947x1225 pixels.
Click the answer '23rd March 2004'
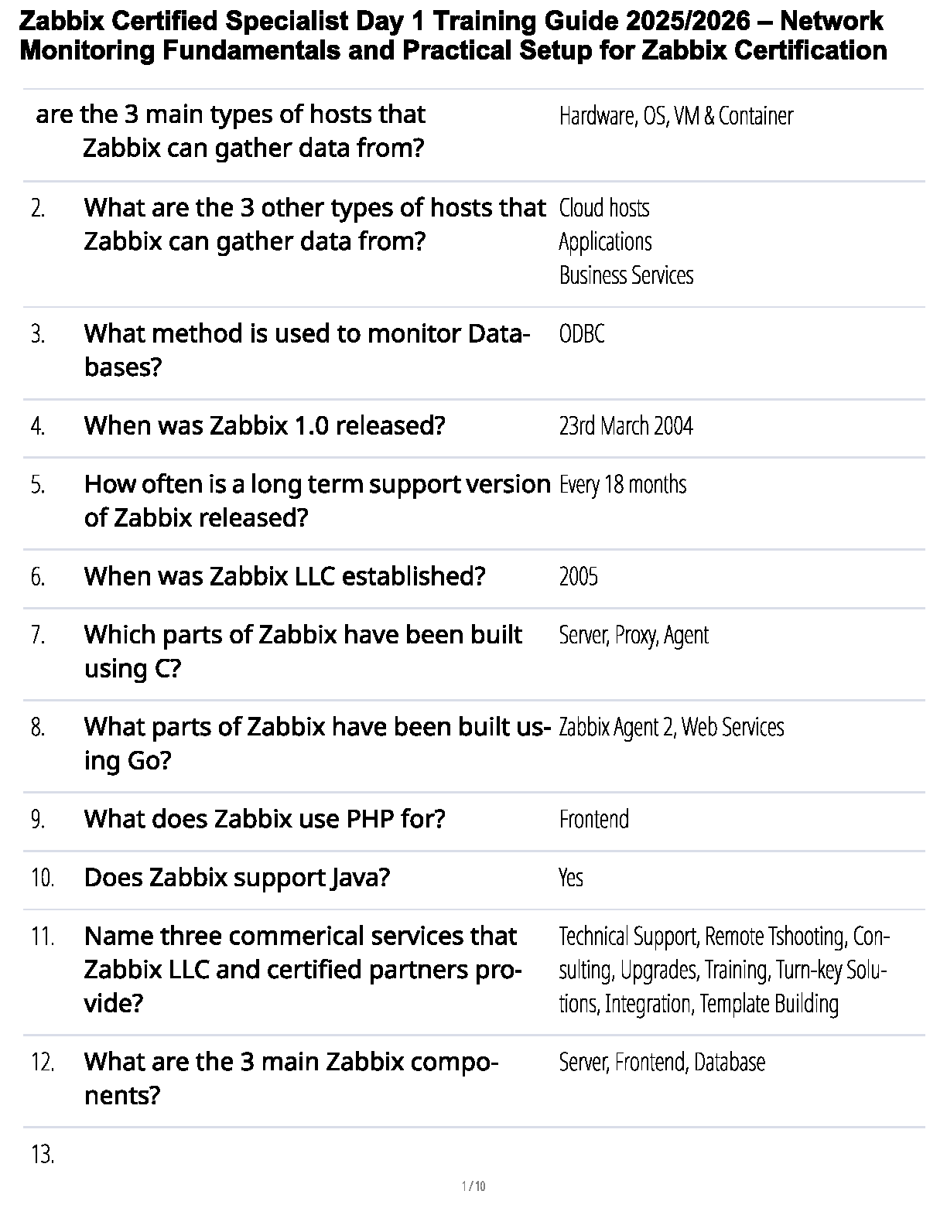625,426
